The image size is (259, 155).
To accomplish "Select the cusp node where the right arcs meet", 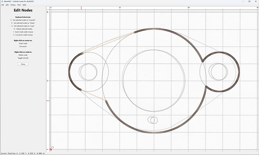I will (x=203, y=62).
